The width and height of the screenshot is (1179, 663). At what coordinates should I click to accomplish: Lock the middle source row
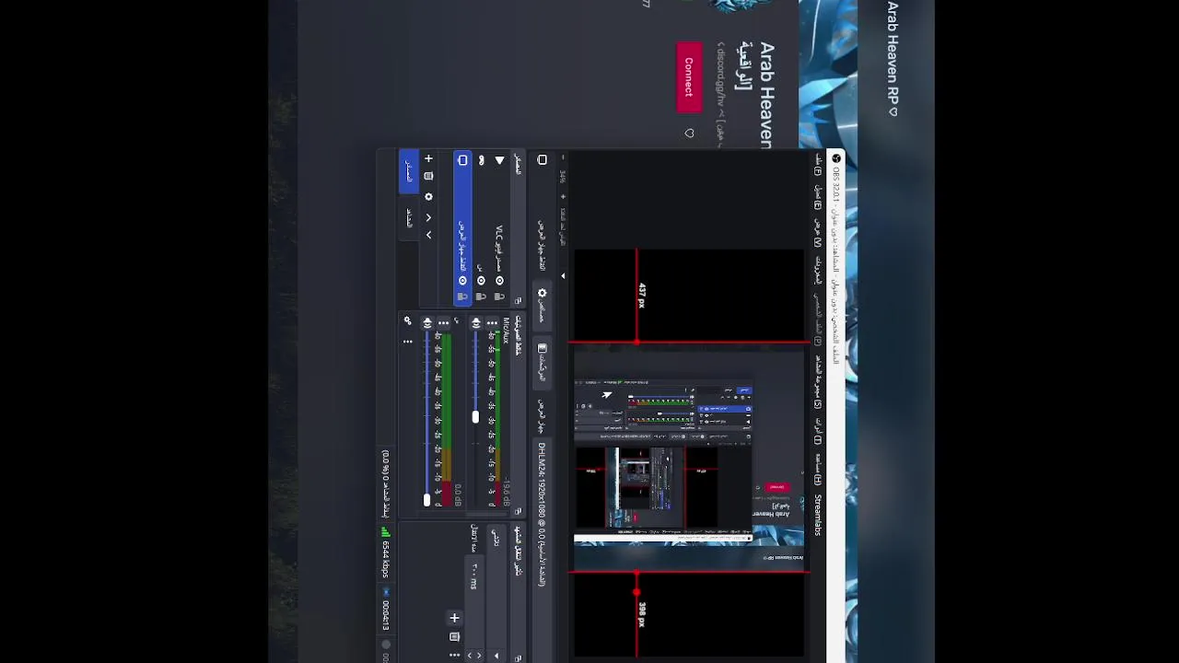(x=481, y=297)
